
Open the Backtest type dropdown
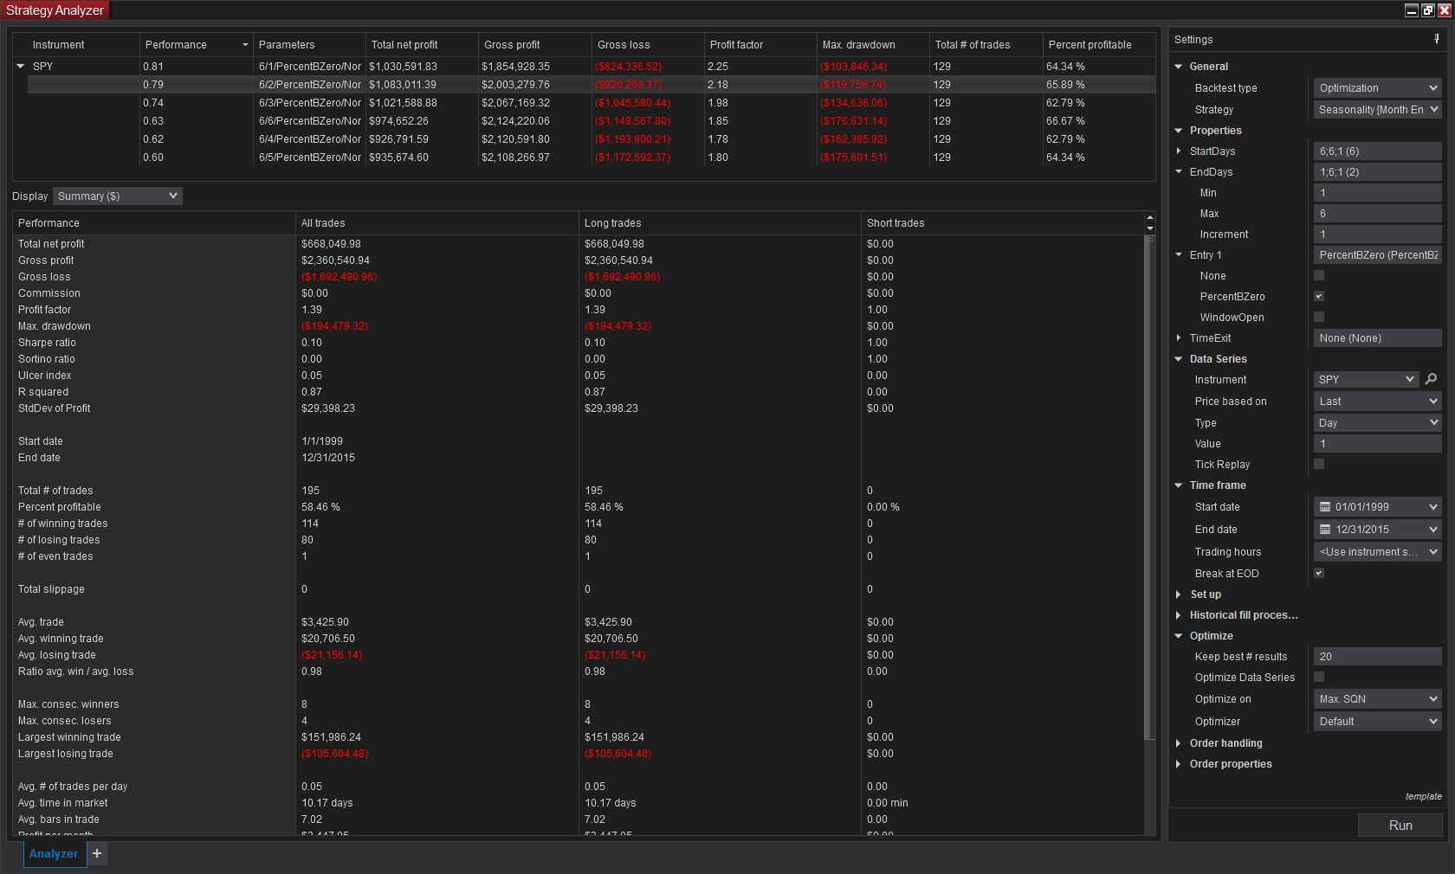[1378, 88]
